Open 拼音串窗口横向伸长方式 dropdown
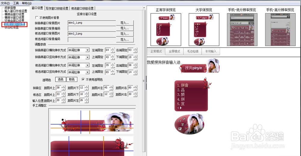The image size is (301, 156). coord(87,50)
